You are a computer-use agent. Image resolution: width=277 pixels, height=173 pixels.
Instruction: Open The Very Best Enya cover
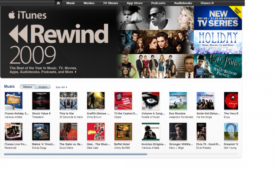point(231,101)
